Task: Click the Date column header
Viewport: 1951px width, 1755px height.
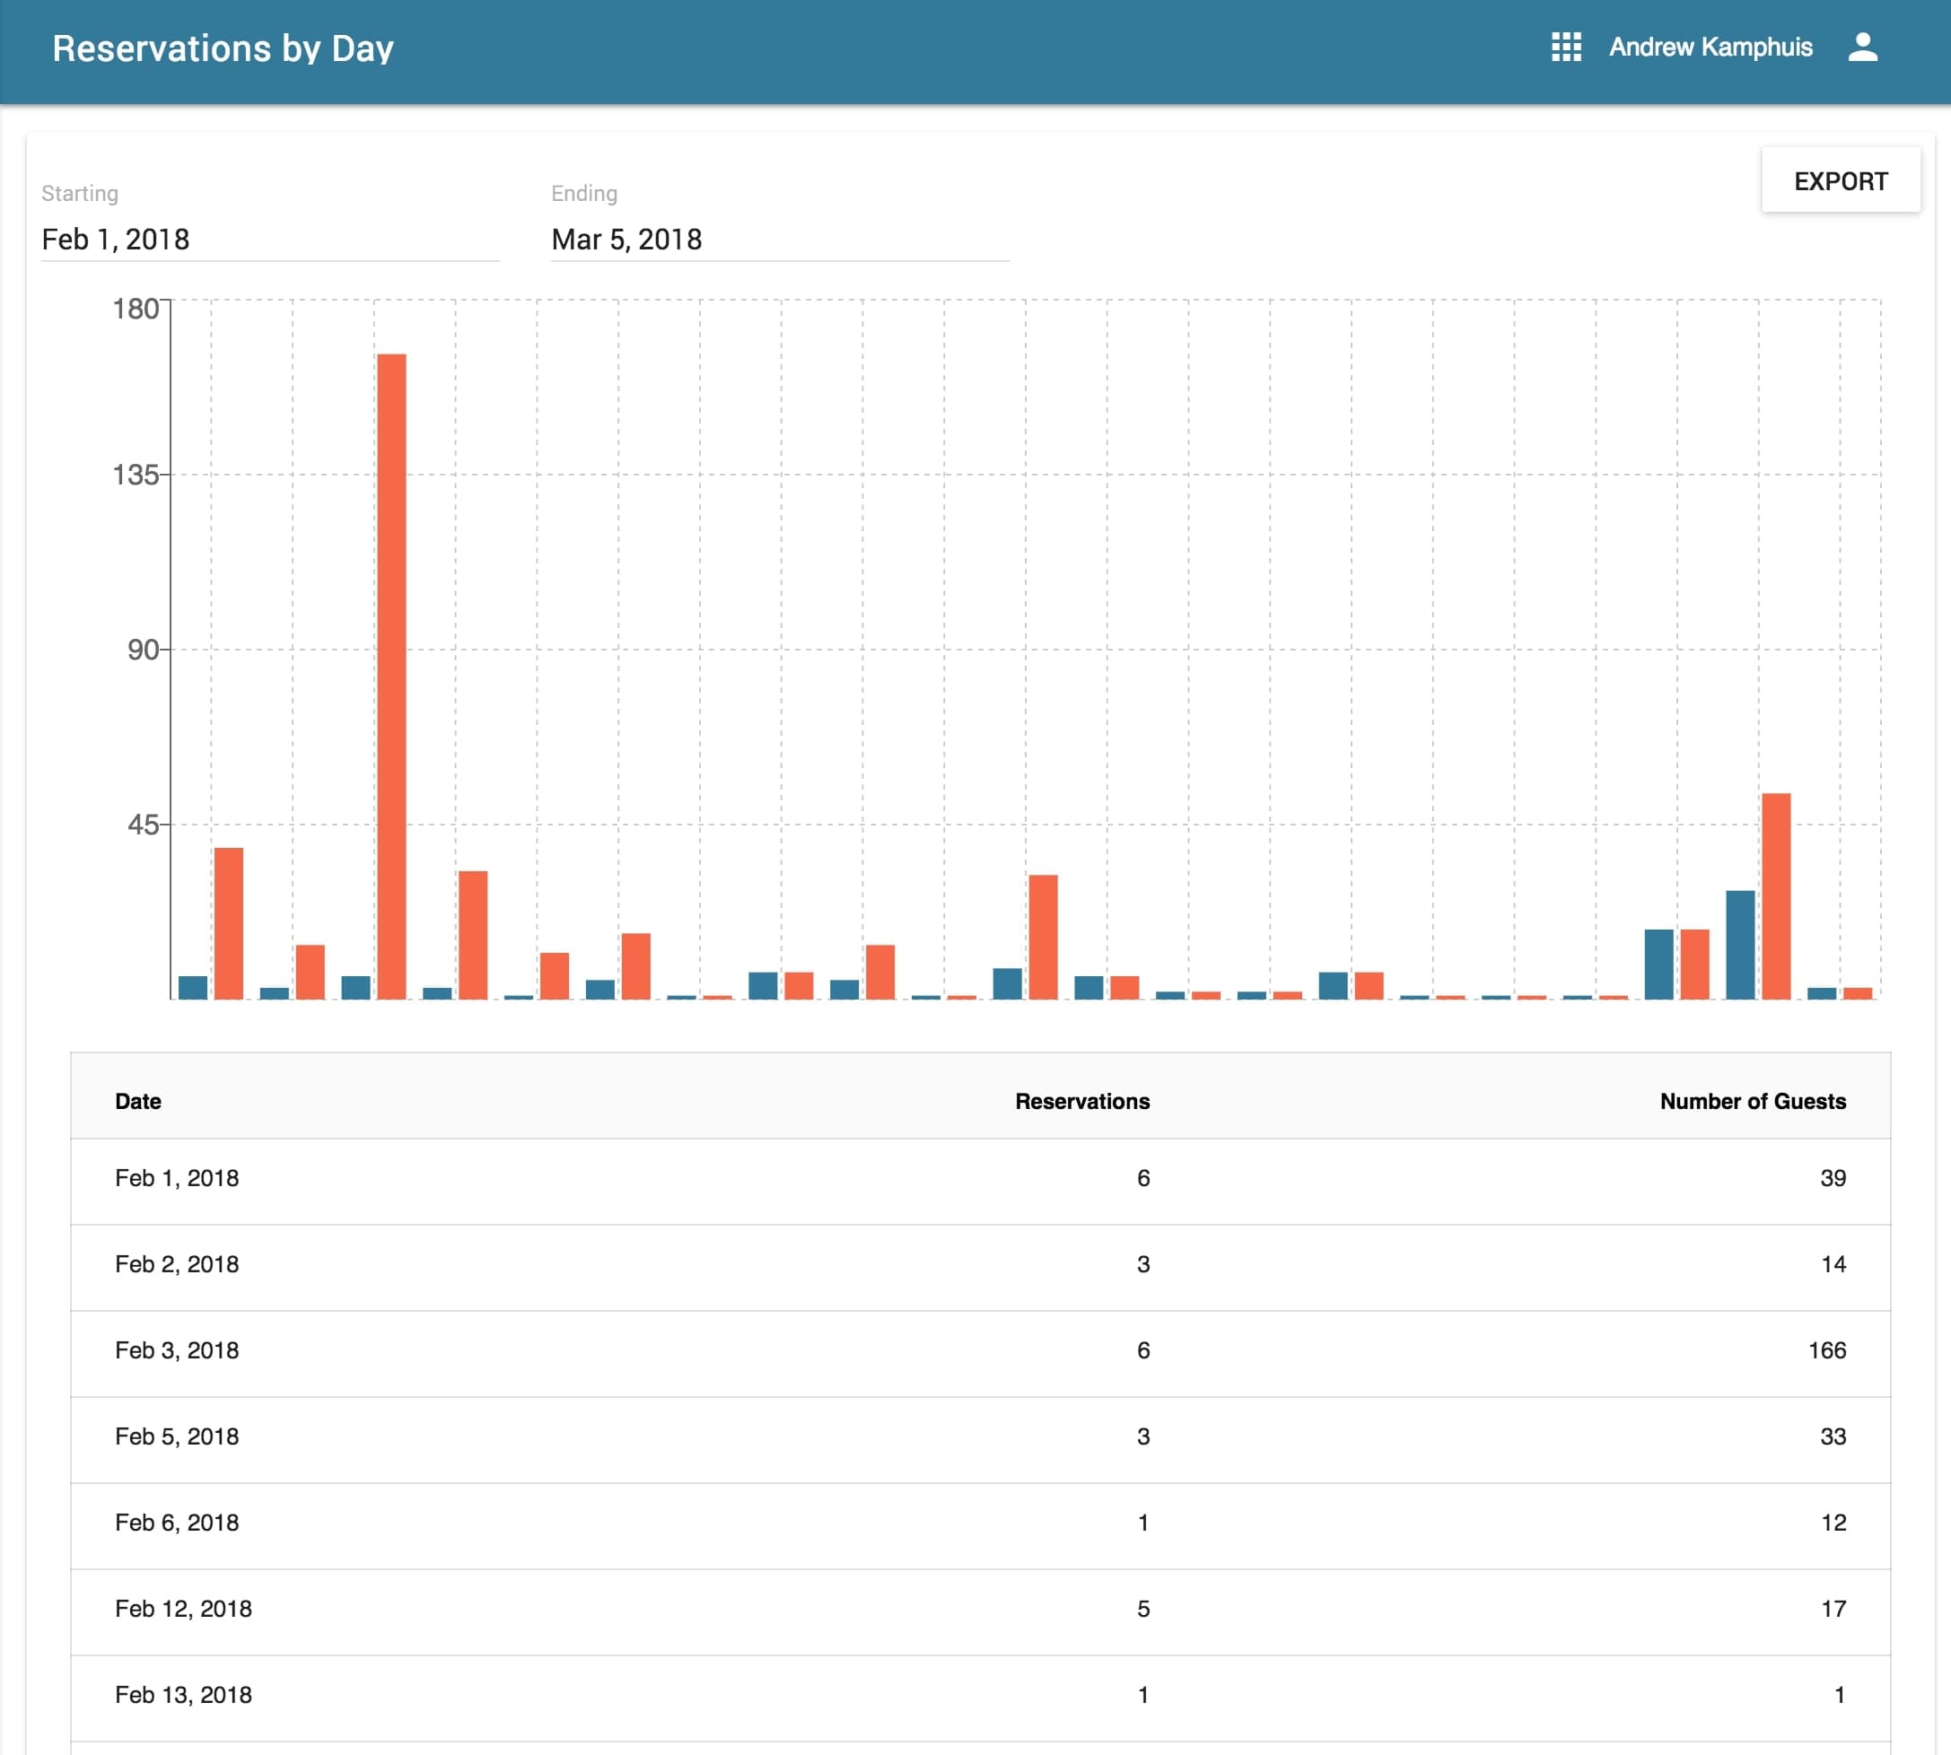Action: 138,1101
